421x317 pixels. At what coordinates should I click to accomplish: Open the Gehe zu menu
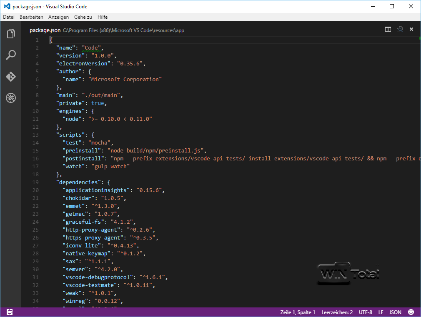point(83,17)
